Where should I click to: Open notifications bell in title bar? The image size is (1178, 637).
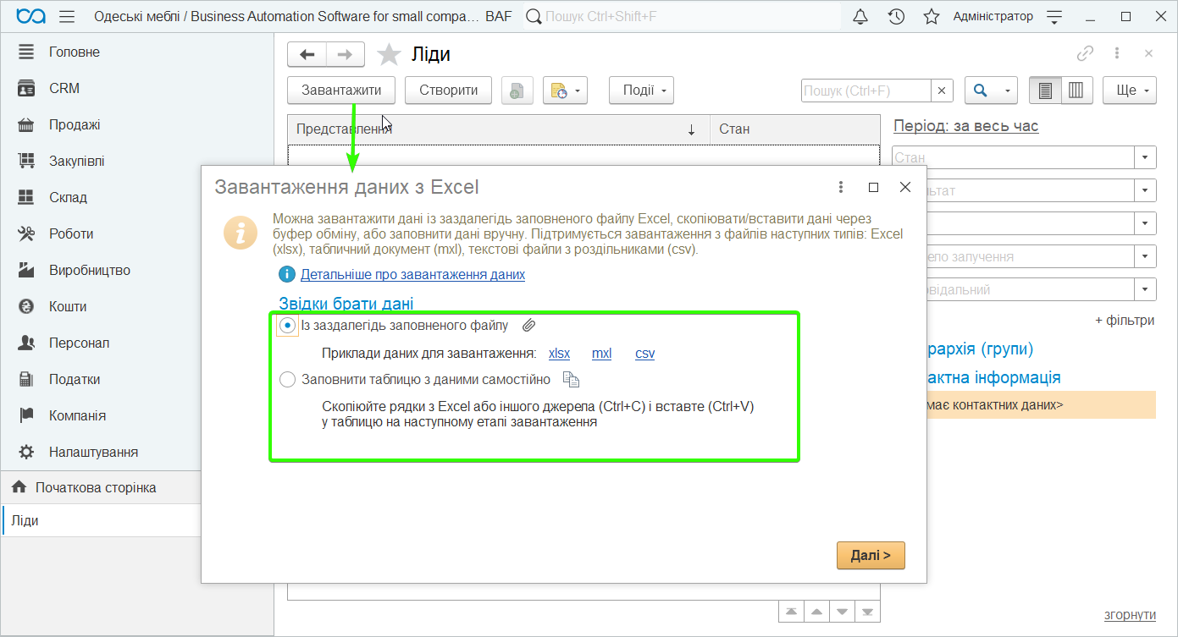click(x=860, y=16)
